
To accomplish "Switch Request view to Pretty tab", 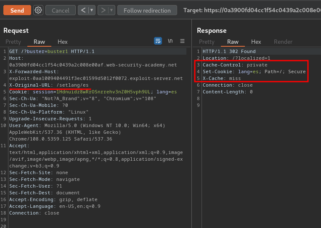I will click(x=13, y=42).
